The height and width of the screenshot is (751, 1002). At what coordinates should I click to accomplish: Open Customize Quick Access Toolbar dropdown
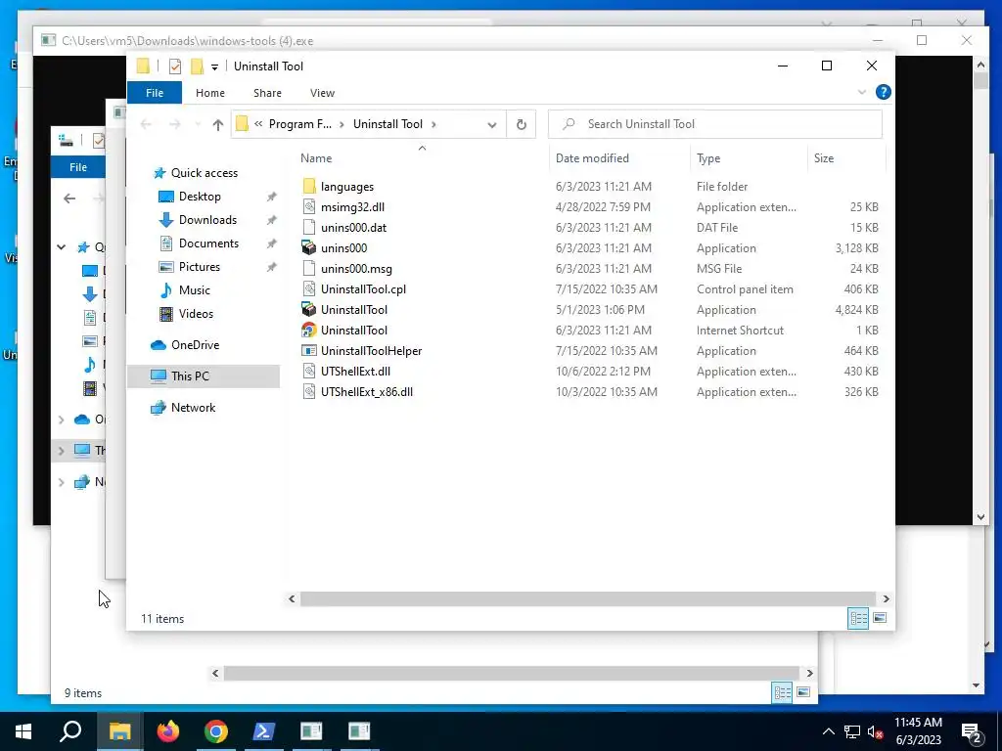214,67
